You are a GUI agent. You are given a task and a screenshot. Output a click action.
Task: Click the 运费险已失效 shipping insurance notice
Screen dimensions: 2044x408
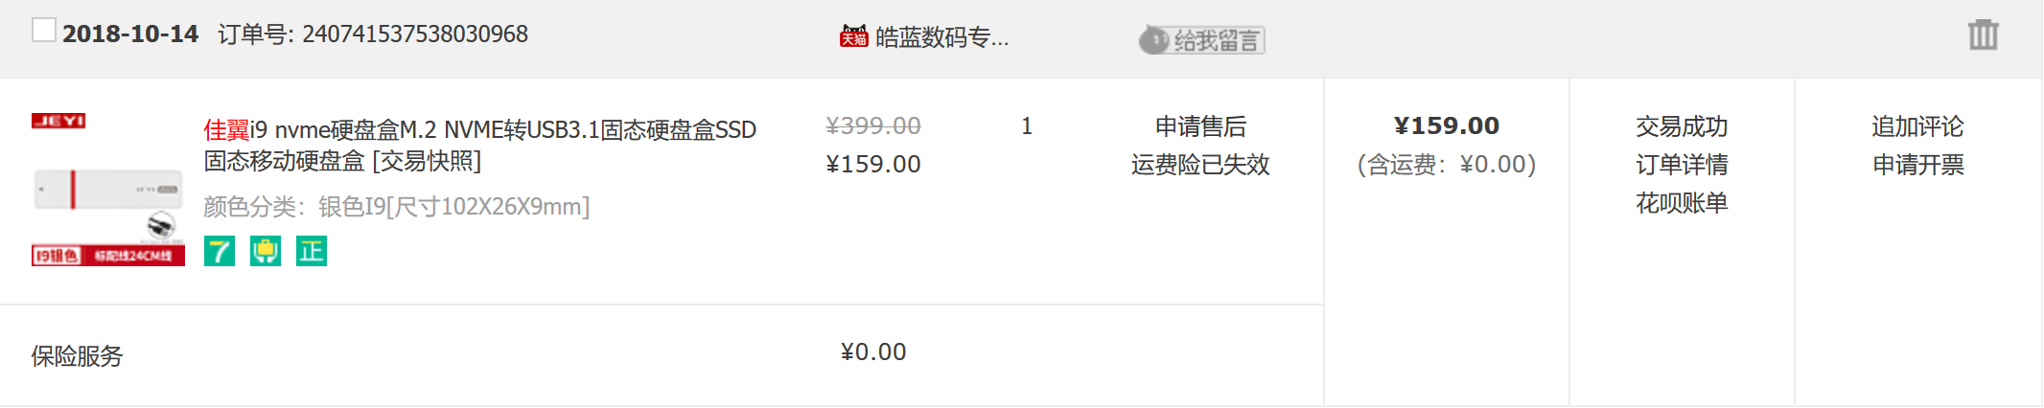click(x=1200, y=165)
